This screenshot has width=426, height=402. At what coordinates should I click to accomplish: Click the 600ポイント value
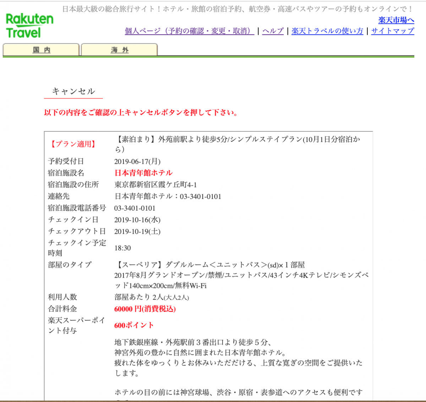134,325
